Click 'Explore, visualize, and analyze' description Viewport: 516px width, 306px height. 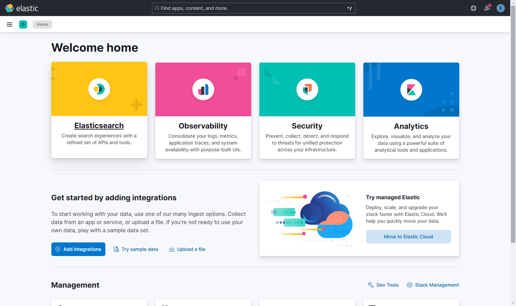pos(411,143)
